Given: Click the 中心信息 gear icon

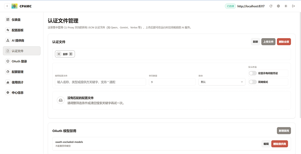Looking at the screenshot, I should (8, 93).
